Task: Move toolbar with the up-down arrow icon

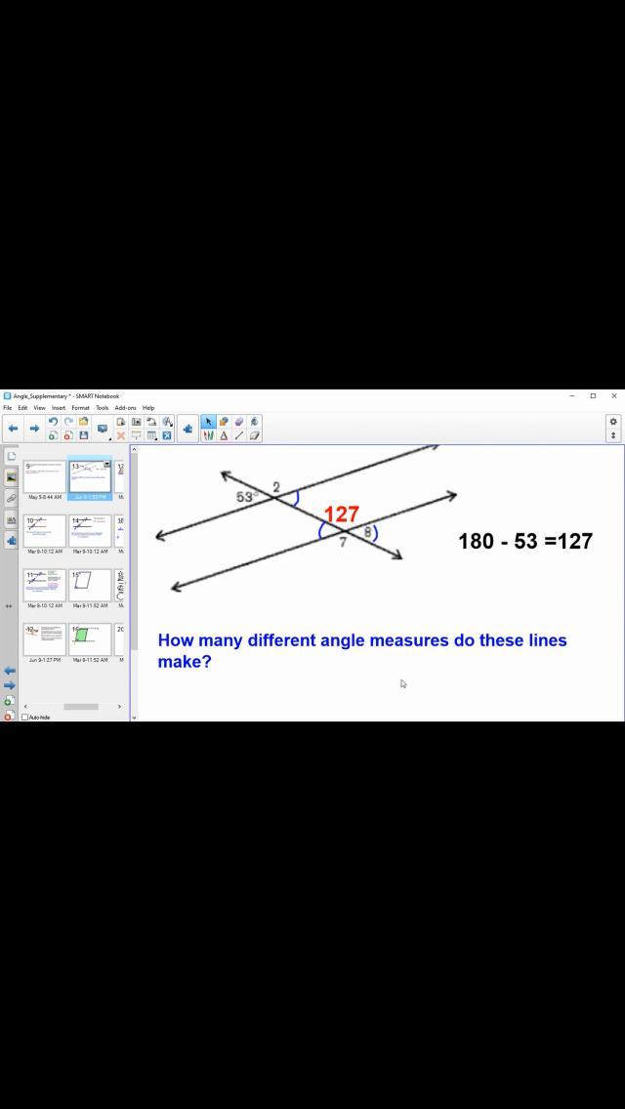Action: click(613, 435)
